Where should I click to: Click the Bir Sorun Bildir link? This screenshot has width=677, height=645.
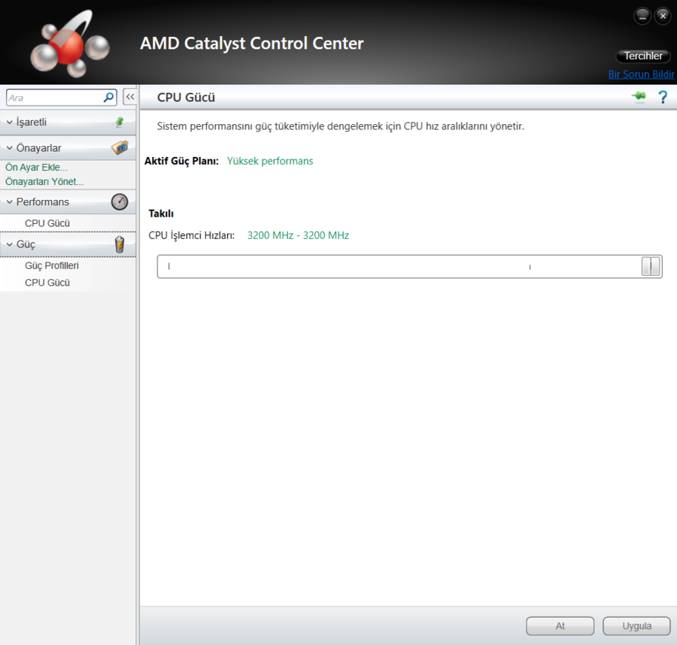coord(641,74)
